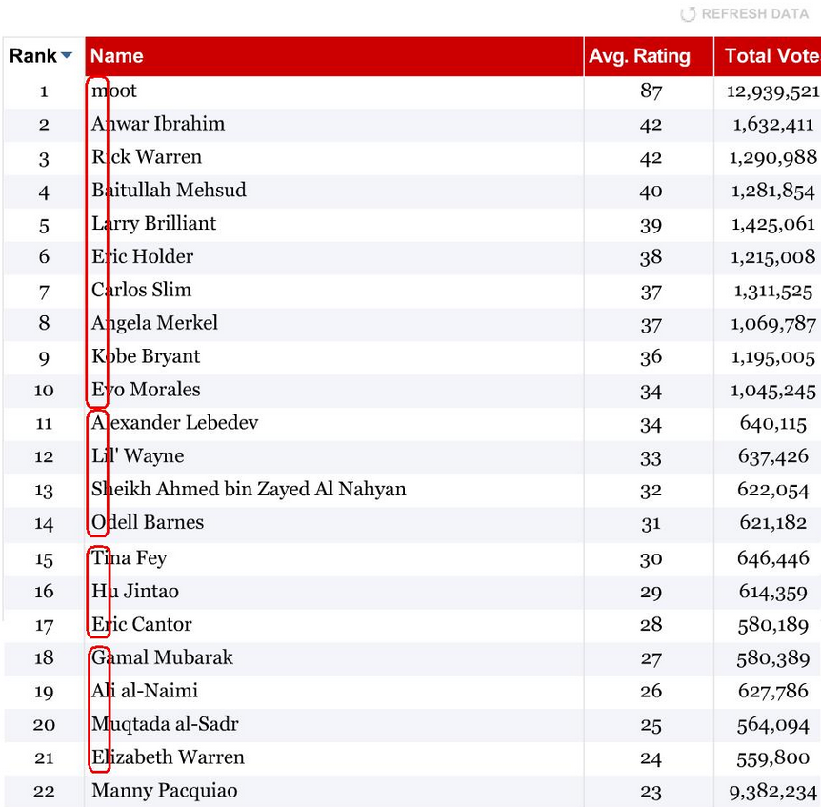The height and width of the screenshot is (807, 821).
Task: Click the Refresh Data button text
Action: click(x=754, y=15)
